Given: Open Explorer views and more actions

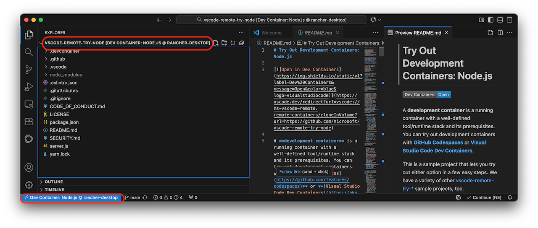Looking at the screenshot, I should click(241, 32).
